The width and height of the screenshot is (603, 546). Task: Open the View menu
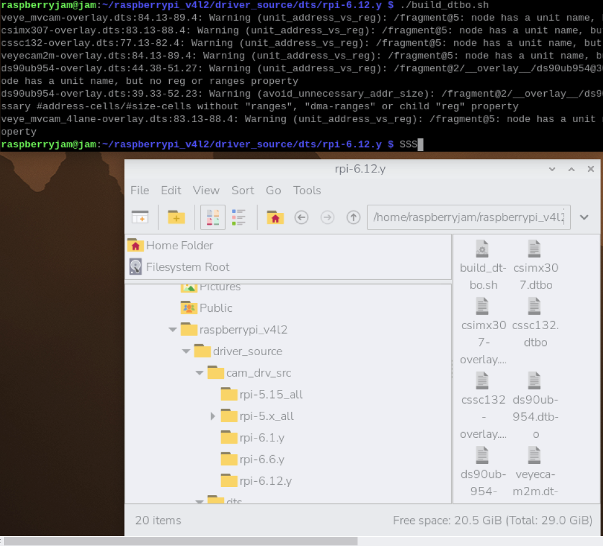[x=206, y=190]
